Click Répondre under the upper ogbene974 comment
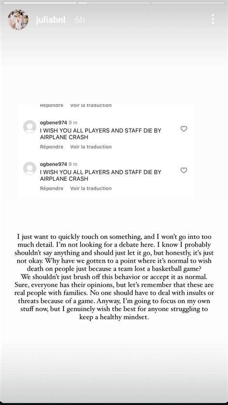 (x=51, y=147)
